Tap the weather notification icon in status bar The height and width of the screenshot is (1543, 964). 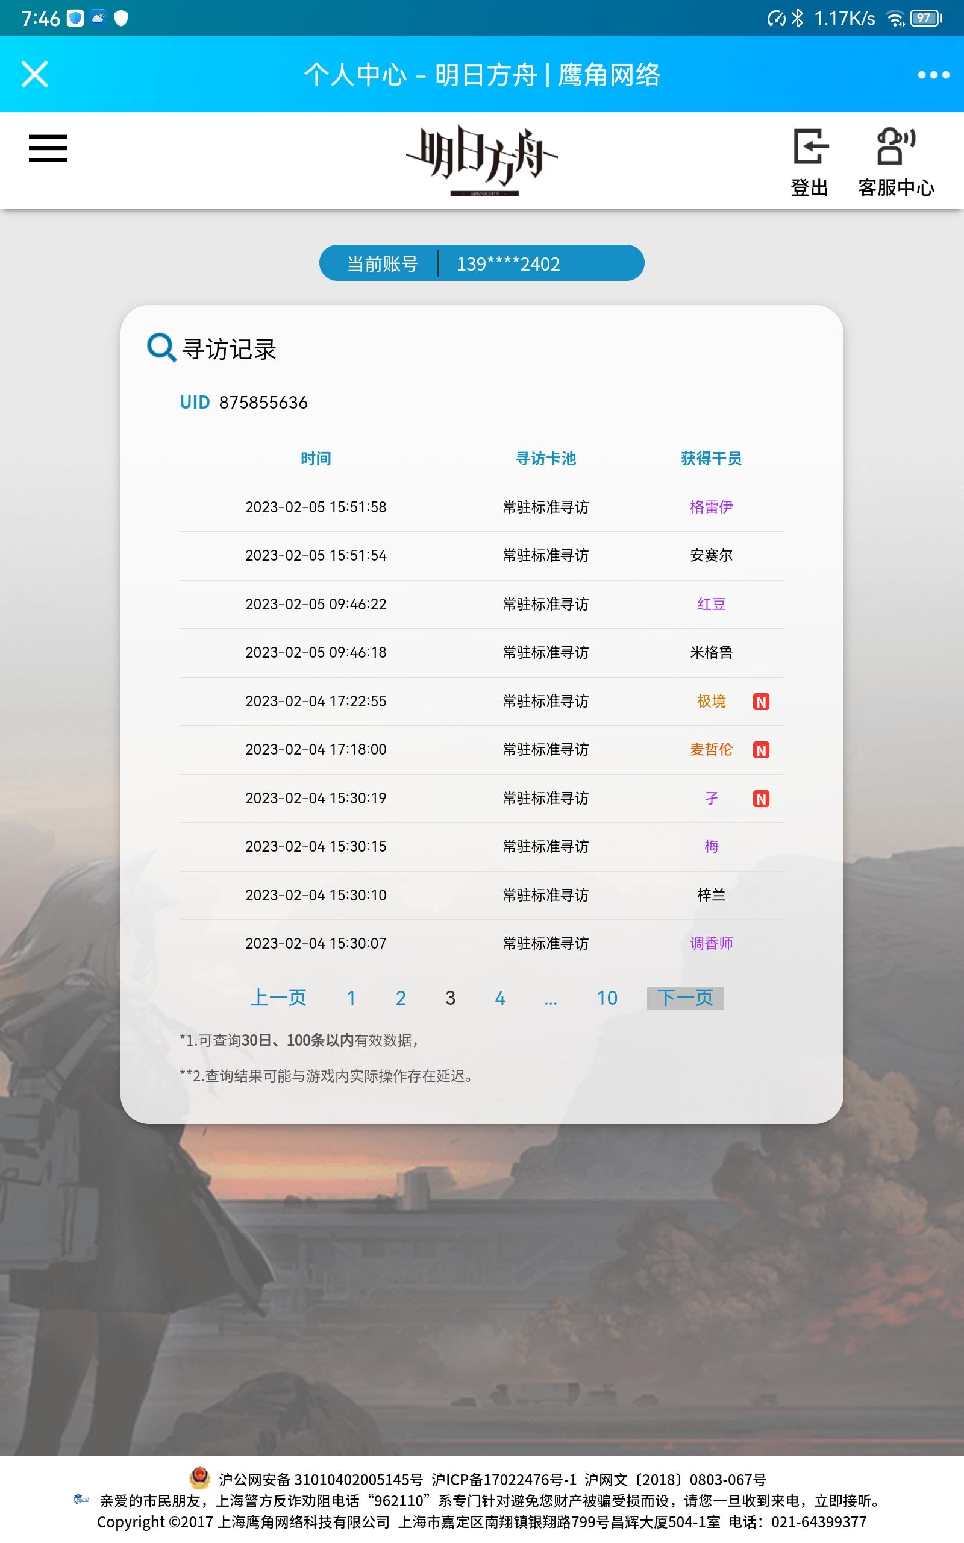click(x=98, y=18)
